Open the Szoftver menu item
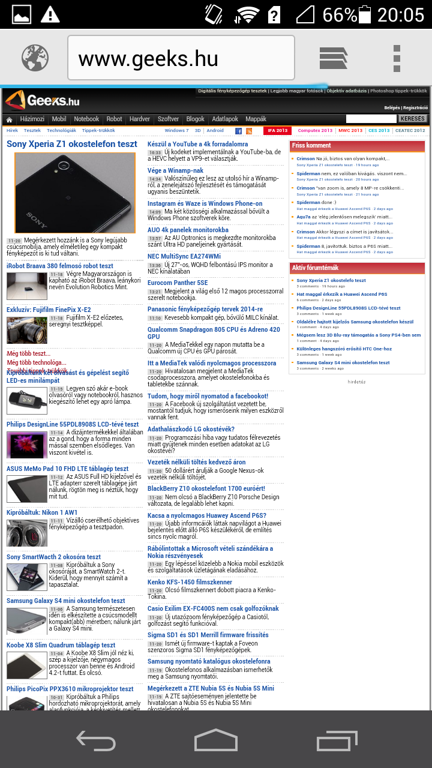The image size is (432, 768). (x=168, y=119)
